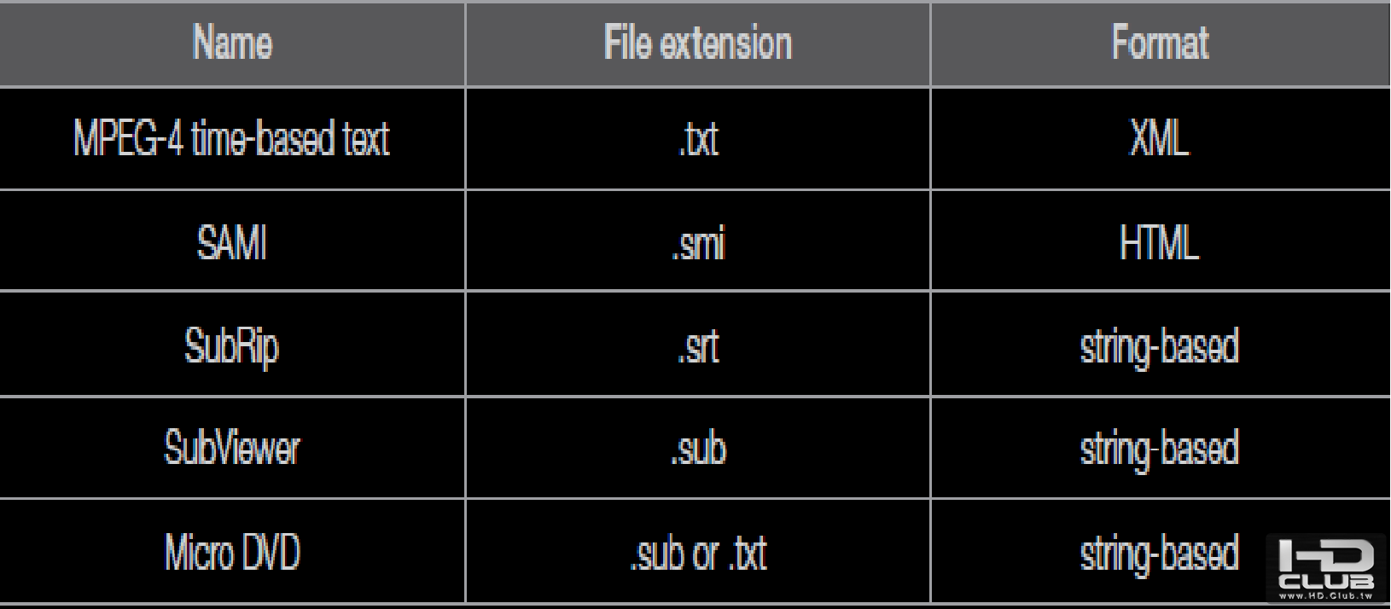Click the Name column header

tap(232, 43)
